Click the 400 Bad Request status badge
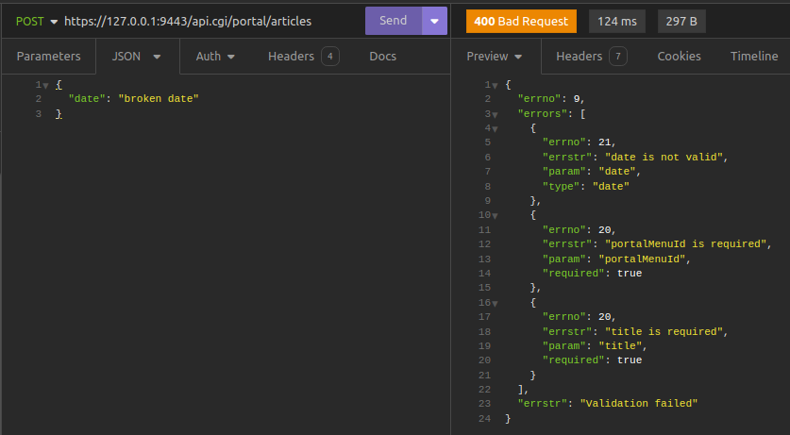The height and width of the screenshot is (435, 790). pyautogui.click(x=520, y=21)
